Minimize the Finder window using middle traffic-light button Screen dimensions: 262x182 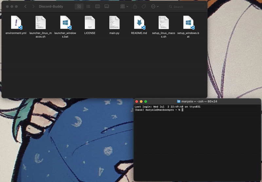point(12,7)
